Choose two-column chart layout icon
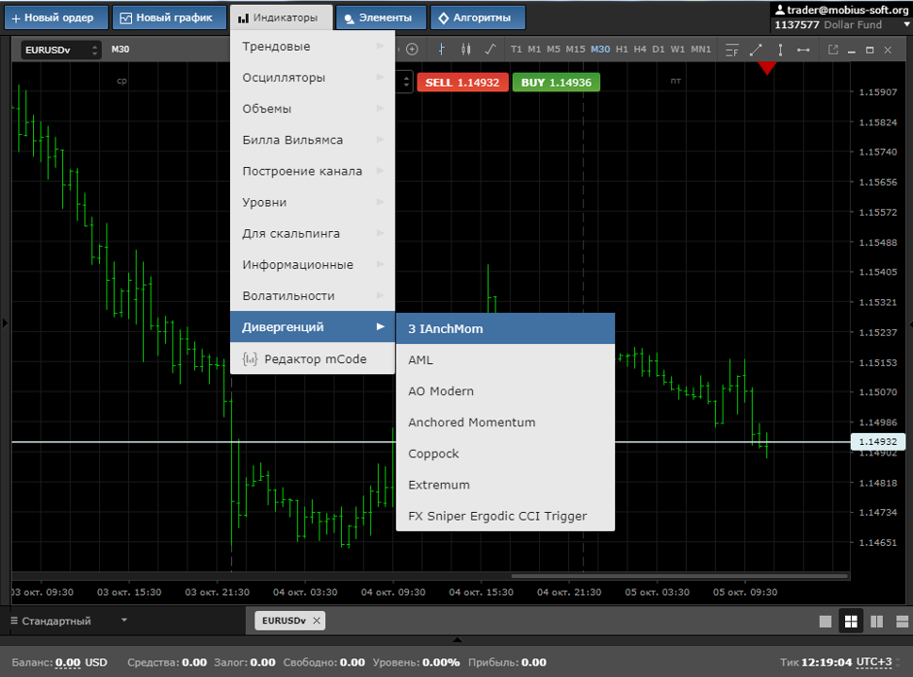The image size is (913, 677). (876, 622)
